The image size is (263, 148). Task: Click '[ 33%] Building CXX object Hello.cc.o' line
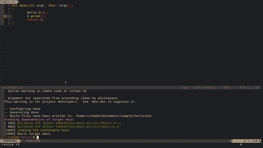click(x=62, y=123)
